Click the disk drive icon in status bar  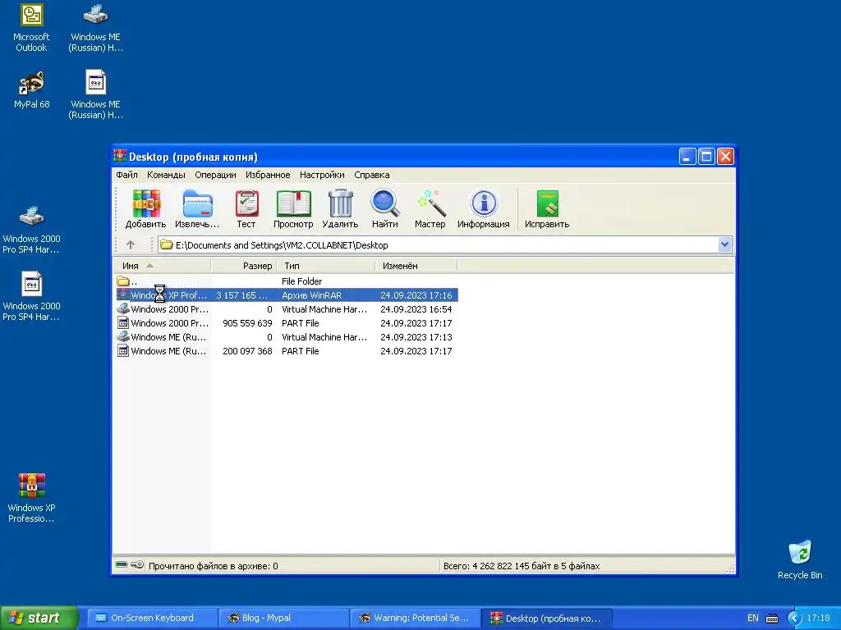coord(122,564)
